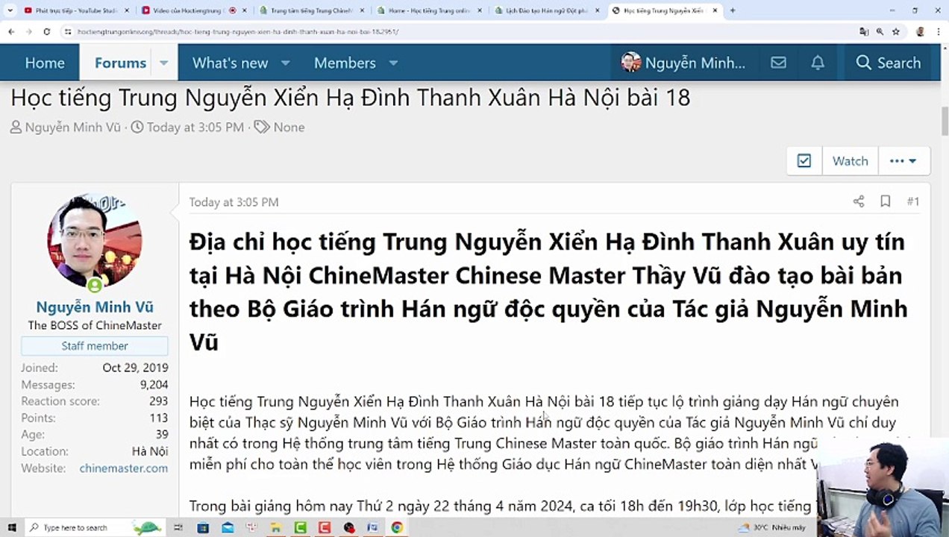Screen dimensions: 949x537
Task: Click the site information icon in address bar
Action: pyautogui.click(x=68, y=32)
